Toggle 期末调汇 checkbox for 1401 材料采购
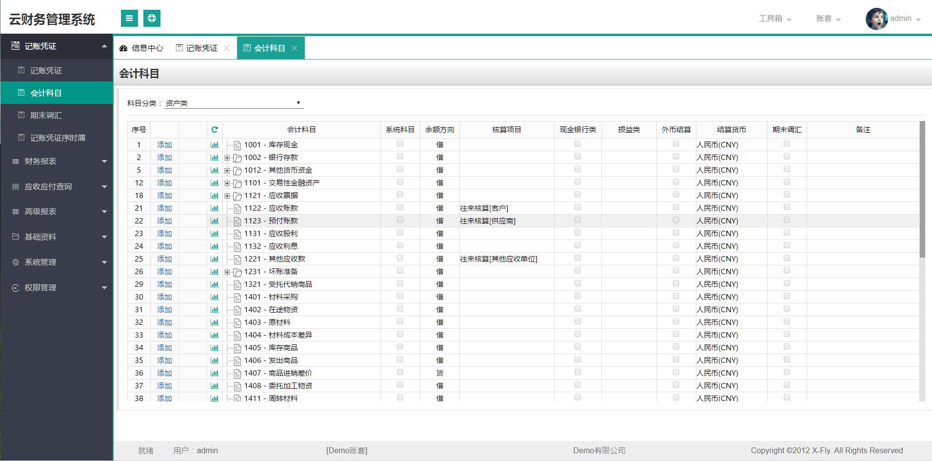 pyautogui.click(x=787, y=296)
